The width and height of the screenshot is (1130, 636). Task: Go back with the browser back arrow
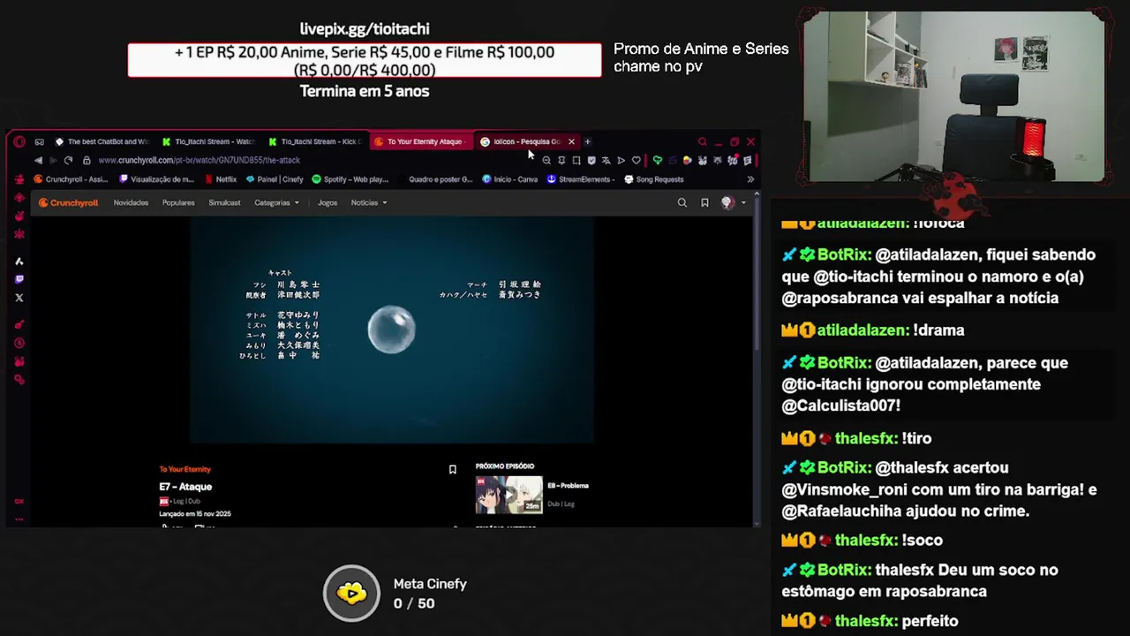[38, 160]
